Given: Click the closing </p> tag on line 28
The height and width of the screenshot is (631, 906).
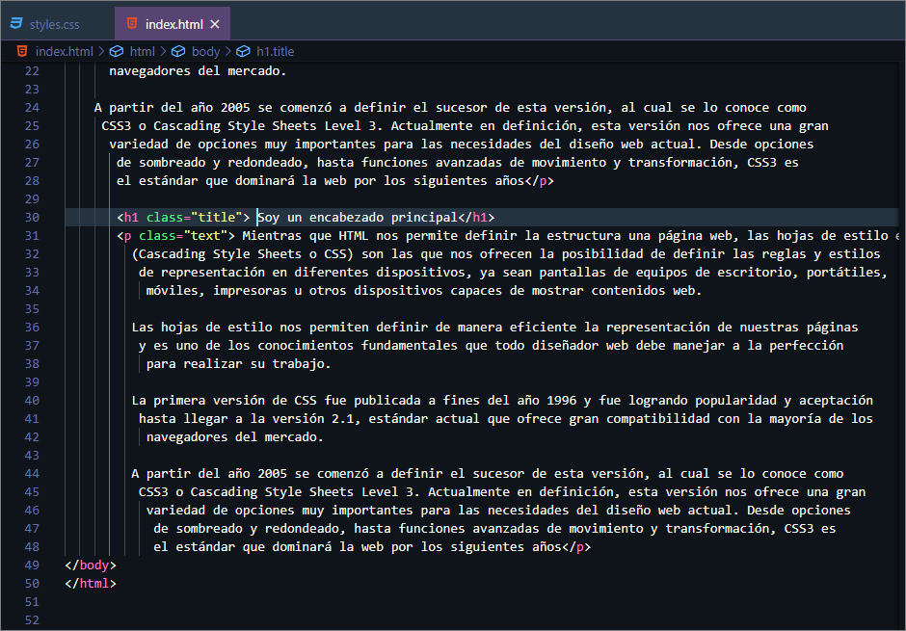Looking at the screenshot, I should point(540,181).
